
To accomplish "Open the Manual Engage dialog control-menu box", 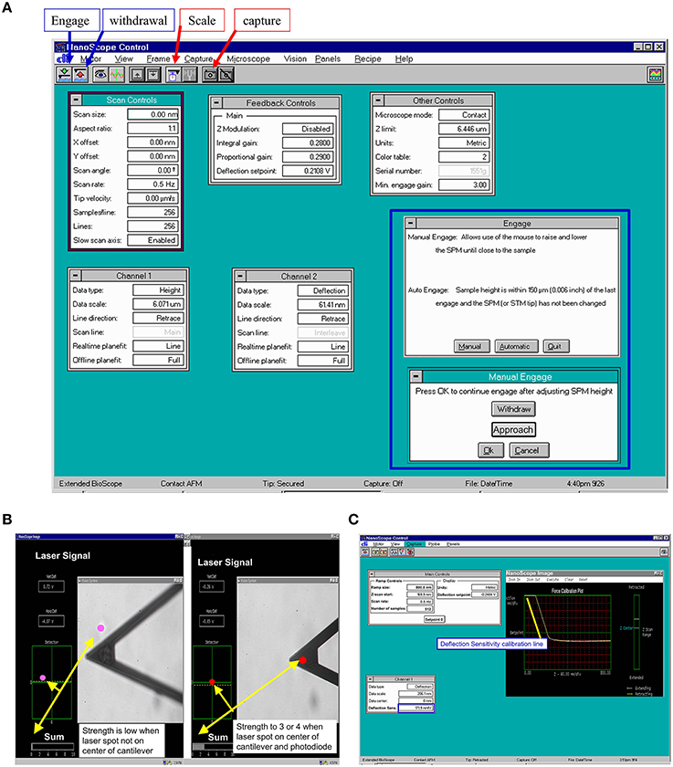I will 415,376.
